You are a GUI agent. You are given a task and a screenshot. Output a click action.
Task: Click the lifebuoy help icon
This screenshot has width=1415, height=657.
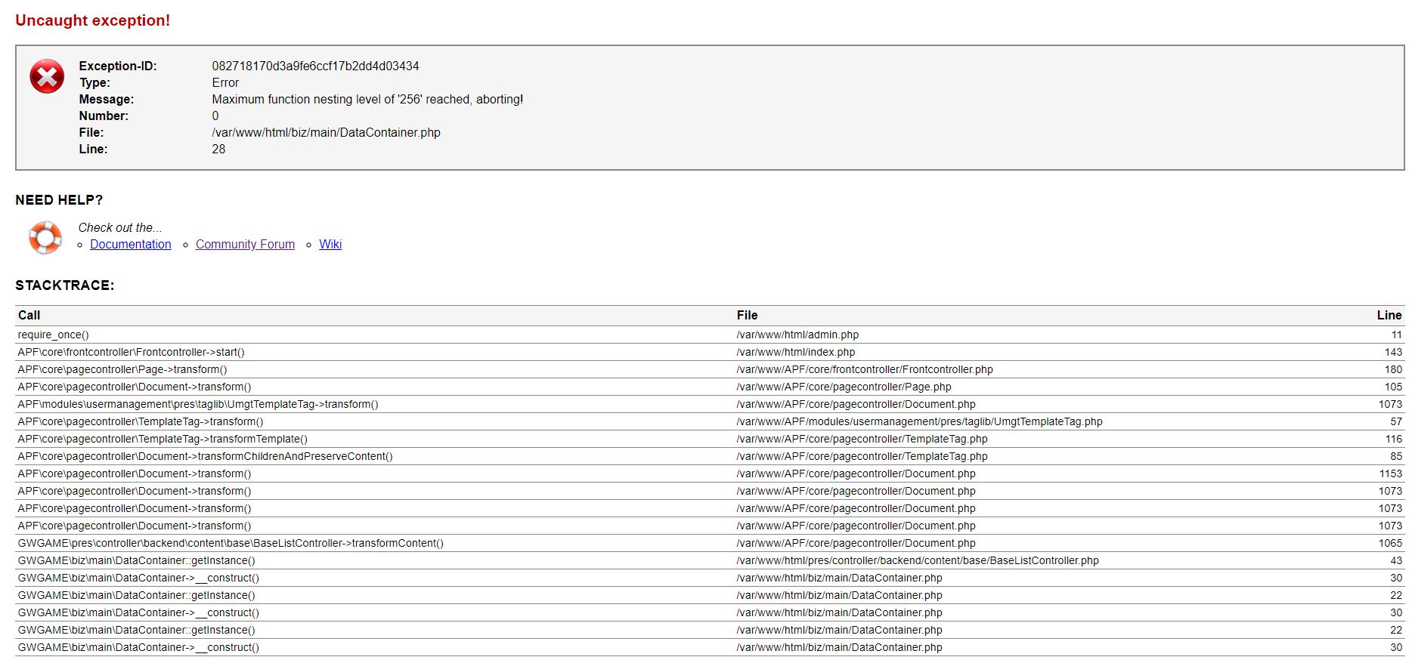click(45, 237)
